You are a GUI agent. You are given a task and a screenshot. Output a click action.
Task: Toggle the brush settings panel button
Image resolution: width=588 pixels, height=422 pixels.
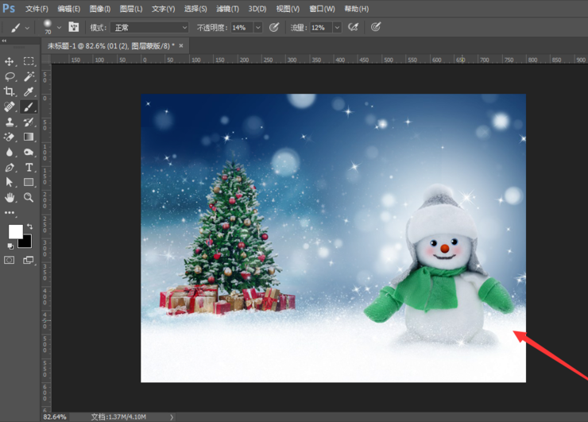tap(73, 27)
